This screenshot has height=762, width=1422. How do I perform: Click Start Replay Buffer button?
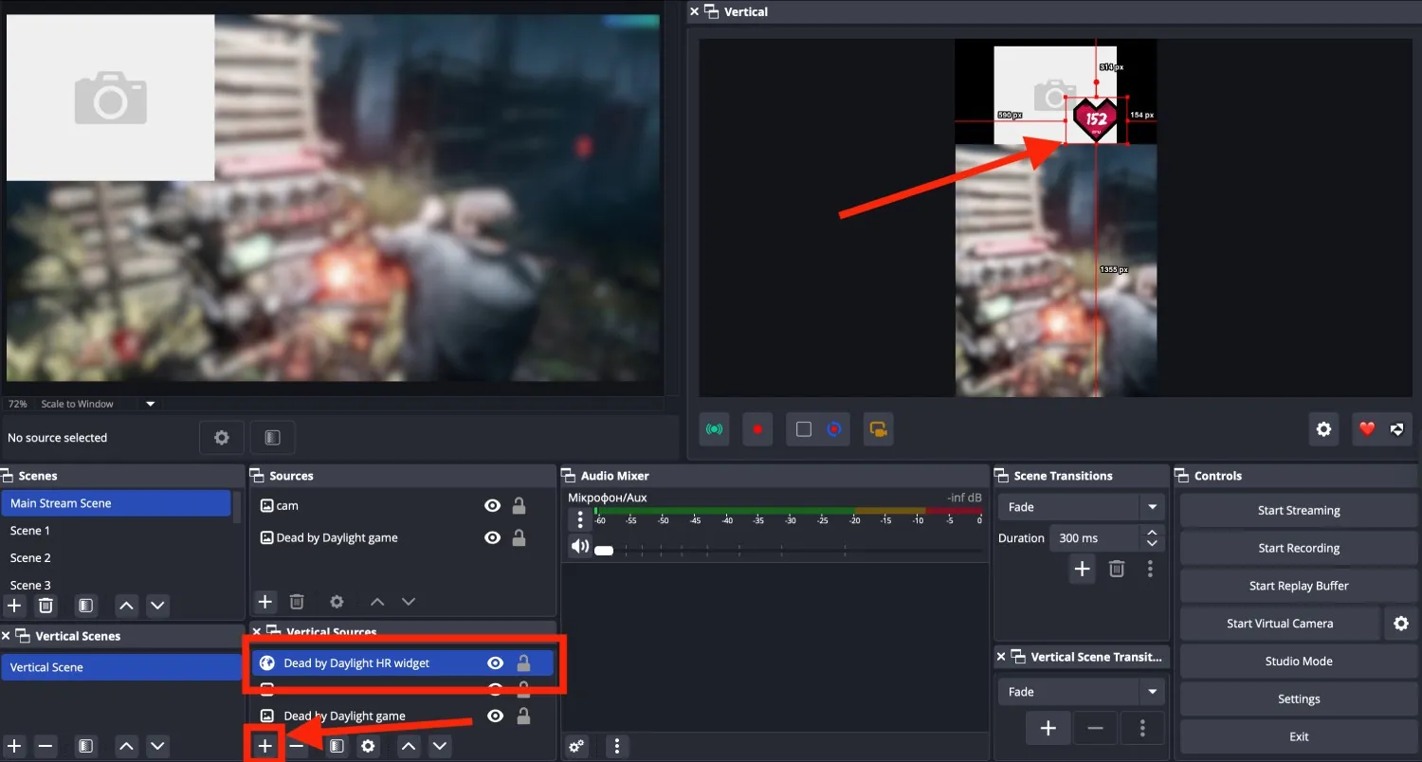coord(1298,586)
